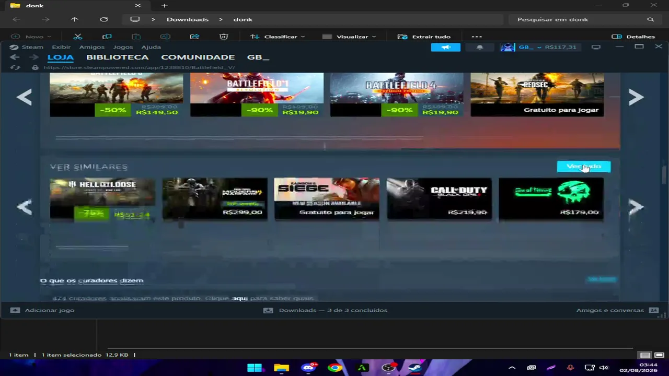Image resolution: width=669 pixels, height=376 pixels.
Task: Open the Call of Duty Black Ops thumbnail
Action: click(439, 199)
